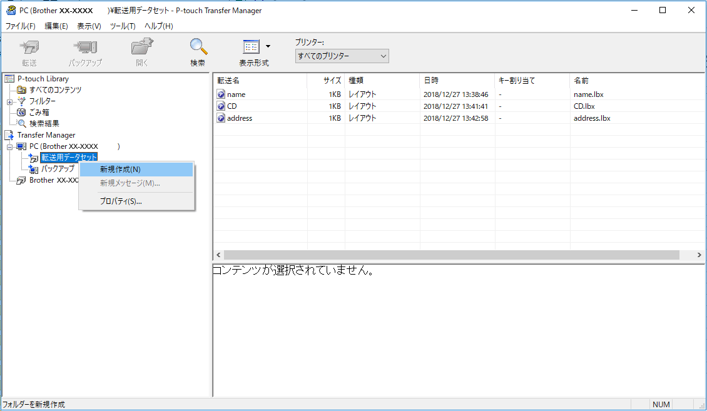Click the horizontal scrollbar left arrow
The height and width of the screenshot is (411, 707).
(x=218, y=255)
